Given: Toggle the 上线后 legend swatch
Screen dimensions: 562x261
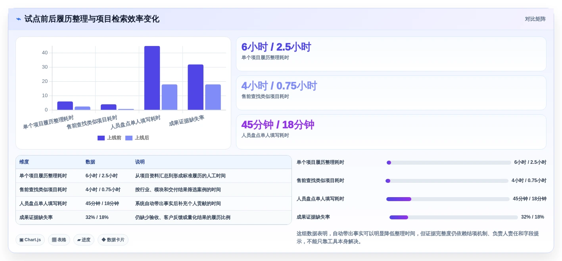Looking at the screenshot, I should 129,138.
